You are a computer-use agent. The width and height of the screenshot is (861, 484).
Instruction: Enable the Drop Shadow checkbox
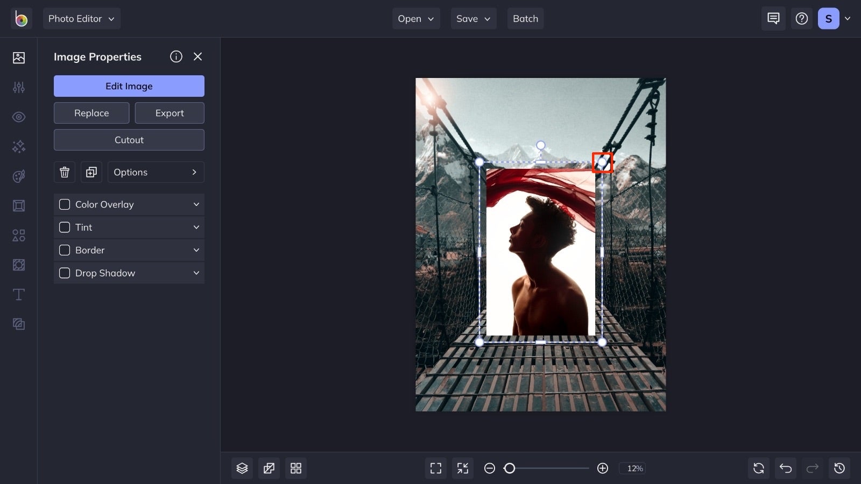point(64,273)
